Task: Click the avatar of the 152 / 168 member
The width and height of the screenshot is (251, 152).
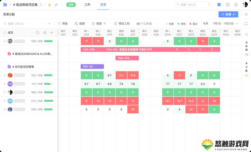Action: click(10, 75)
